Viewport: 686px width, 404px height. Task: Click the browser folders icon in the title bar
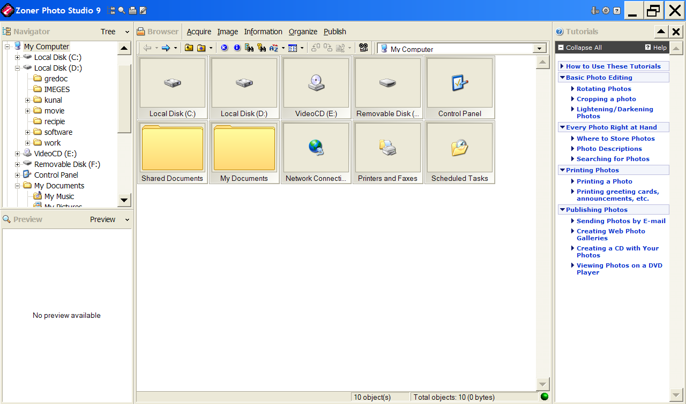pos(132,11)
